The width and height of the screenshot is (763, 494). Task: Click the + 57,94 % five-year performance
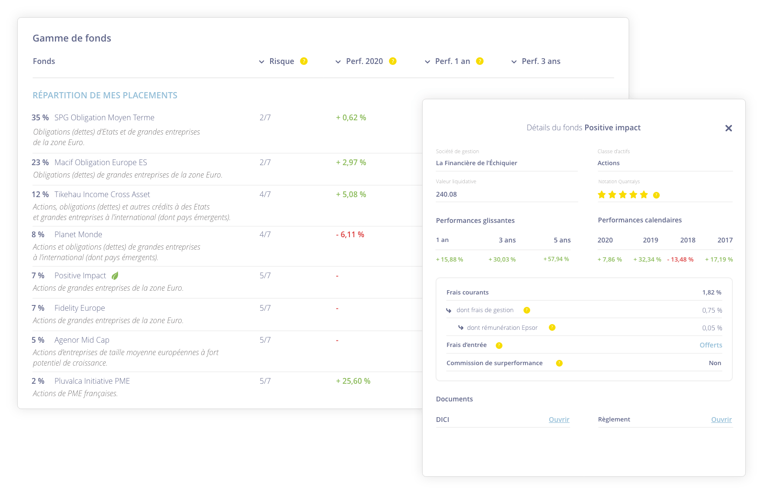(556, 259)
